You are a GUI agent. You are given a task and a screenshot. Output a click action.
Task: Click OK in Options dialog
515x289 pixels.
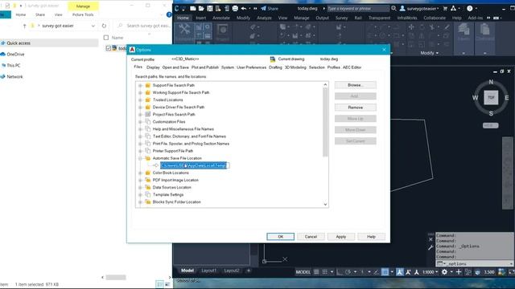click(x=281, y=237)
